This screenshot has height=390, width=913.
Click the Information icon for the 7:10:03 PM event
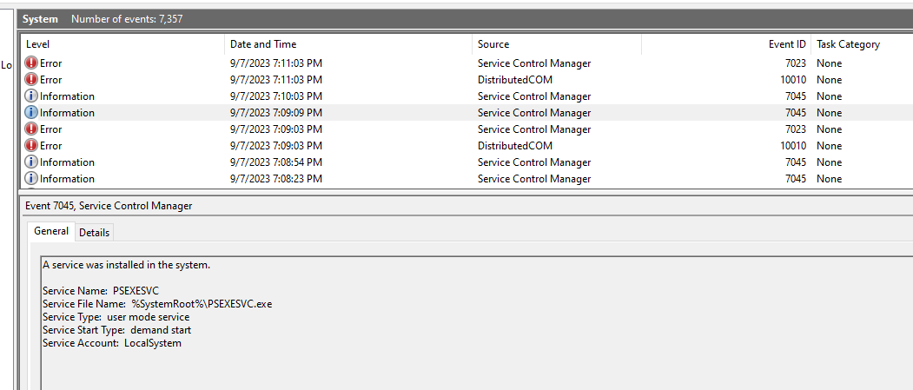[x=31, y=96]
